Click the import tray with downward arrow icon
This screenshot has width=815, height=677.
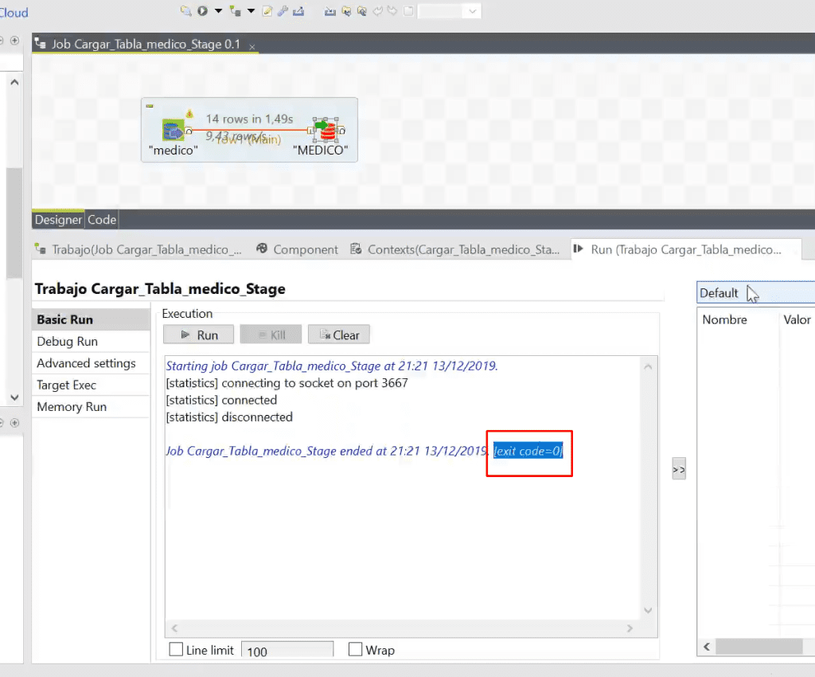click(x=330, y=11)
